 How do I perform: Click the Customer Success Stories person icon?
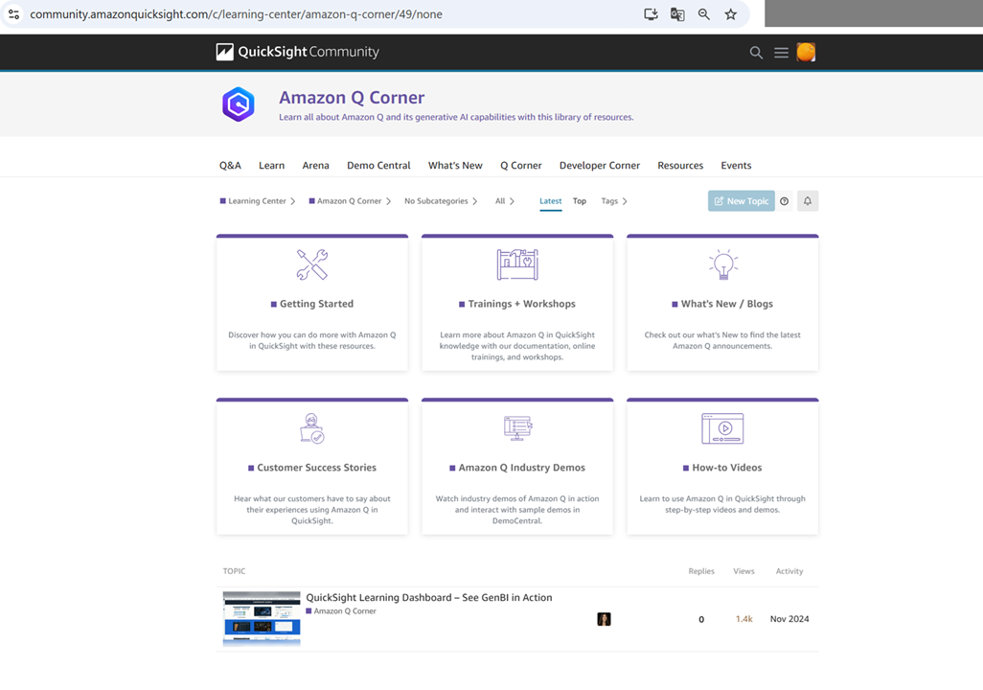(x=312, y=428)
